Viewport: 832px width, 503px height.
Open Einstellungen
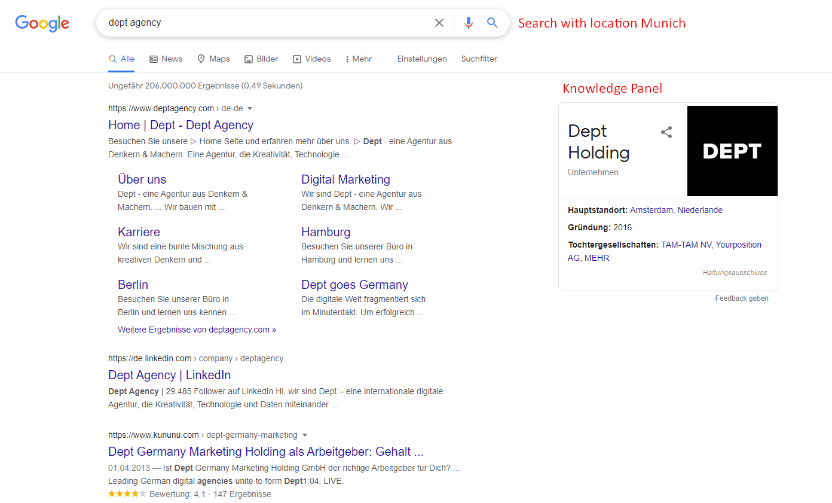coord(422,59)
